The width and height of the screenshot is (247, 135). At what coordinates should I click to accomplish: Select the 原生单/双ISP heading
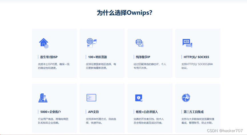tap(49, 57)
